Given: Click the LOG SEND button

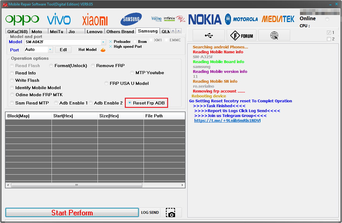Looking at the screenshot, I should pos(150,213).
